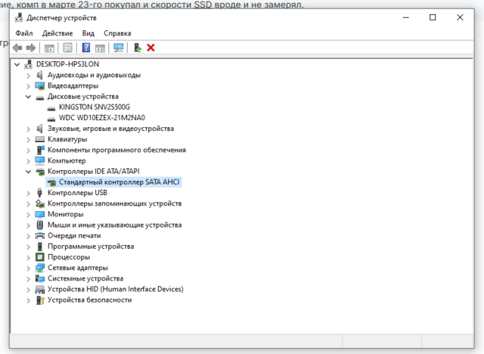
Task: Click the scan for hardware changes monitor icon
Action: pyautogui.click(x=118, y=48)
